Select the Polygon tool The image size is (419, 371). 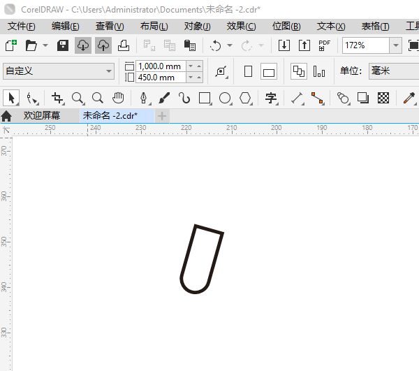point(245,98)
